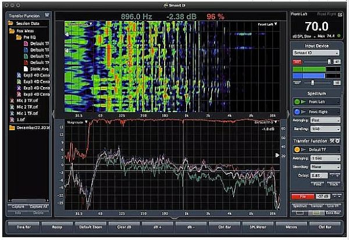Open the Spectrum Averaging Fast dropdown

pos(325,120)
